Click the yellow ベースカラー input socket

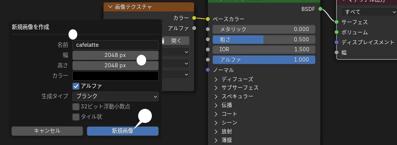pos(208,19)
